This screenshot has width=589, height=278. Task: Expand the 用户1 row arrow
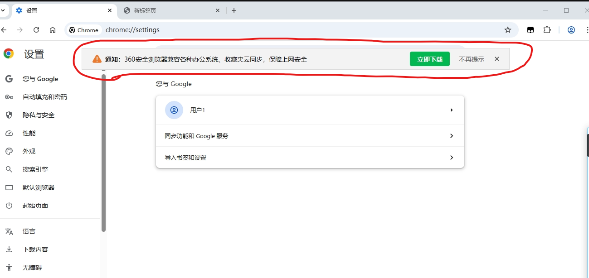452,110
